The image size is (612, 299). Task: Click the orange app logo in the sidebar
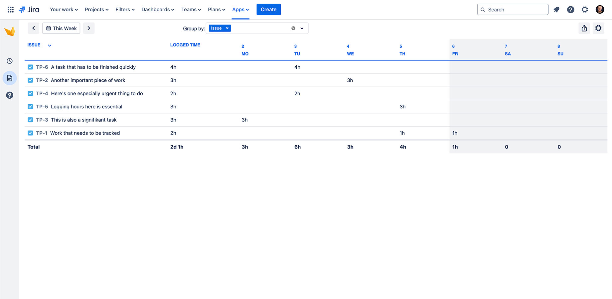click(10, 31)
